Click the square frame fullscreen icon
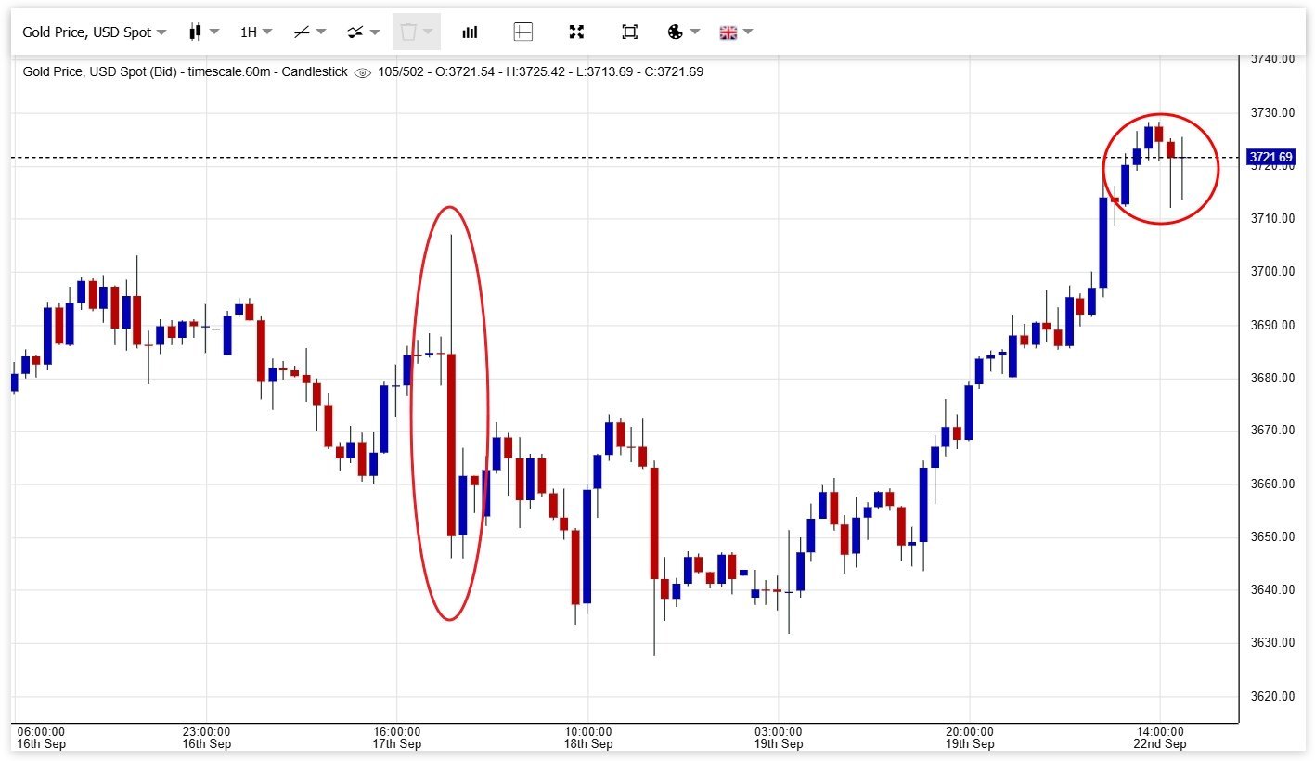This screenshot has height=761, width=1315. (x=629, y=32)
